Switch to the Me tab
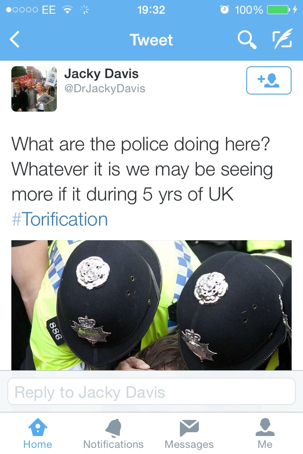Image resolution: width=303 pixels, height=454 pixels. [x=265, y=434]
